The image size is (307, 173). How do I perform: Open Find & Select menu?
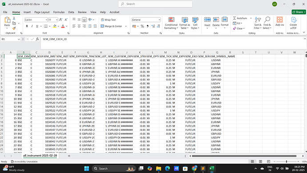click(x=267, y=23)
